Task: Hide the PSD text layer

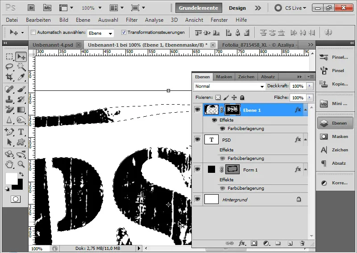Action: 197,139
